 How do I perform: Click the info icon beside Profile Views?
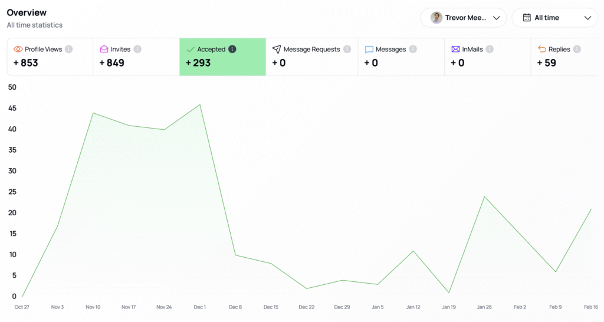69,50
